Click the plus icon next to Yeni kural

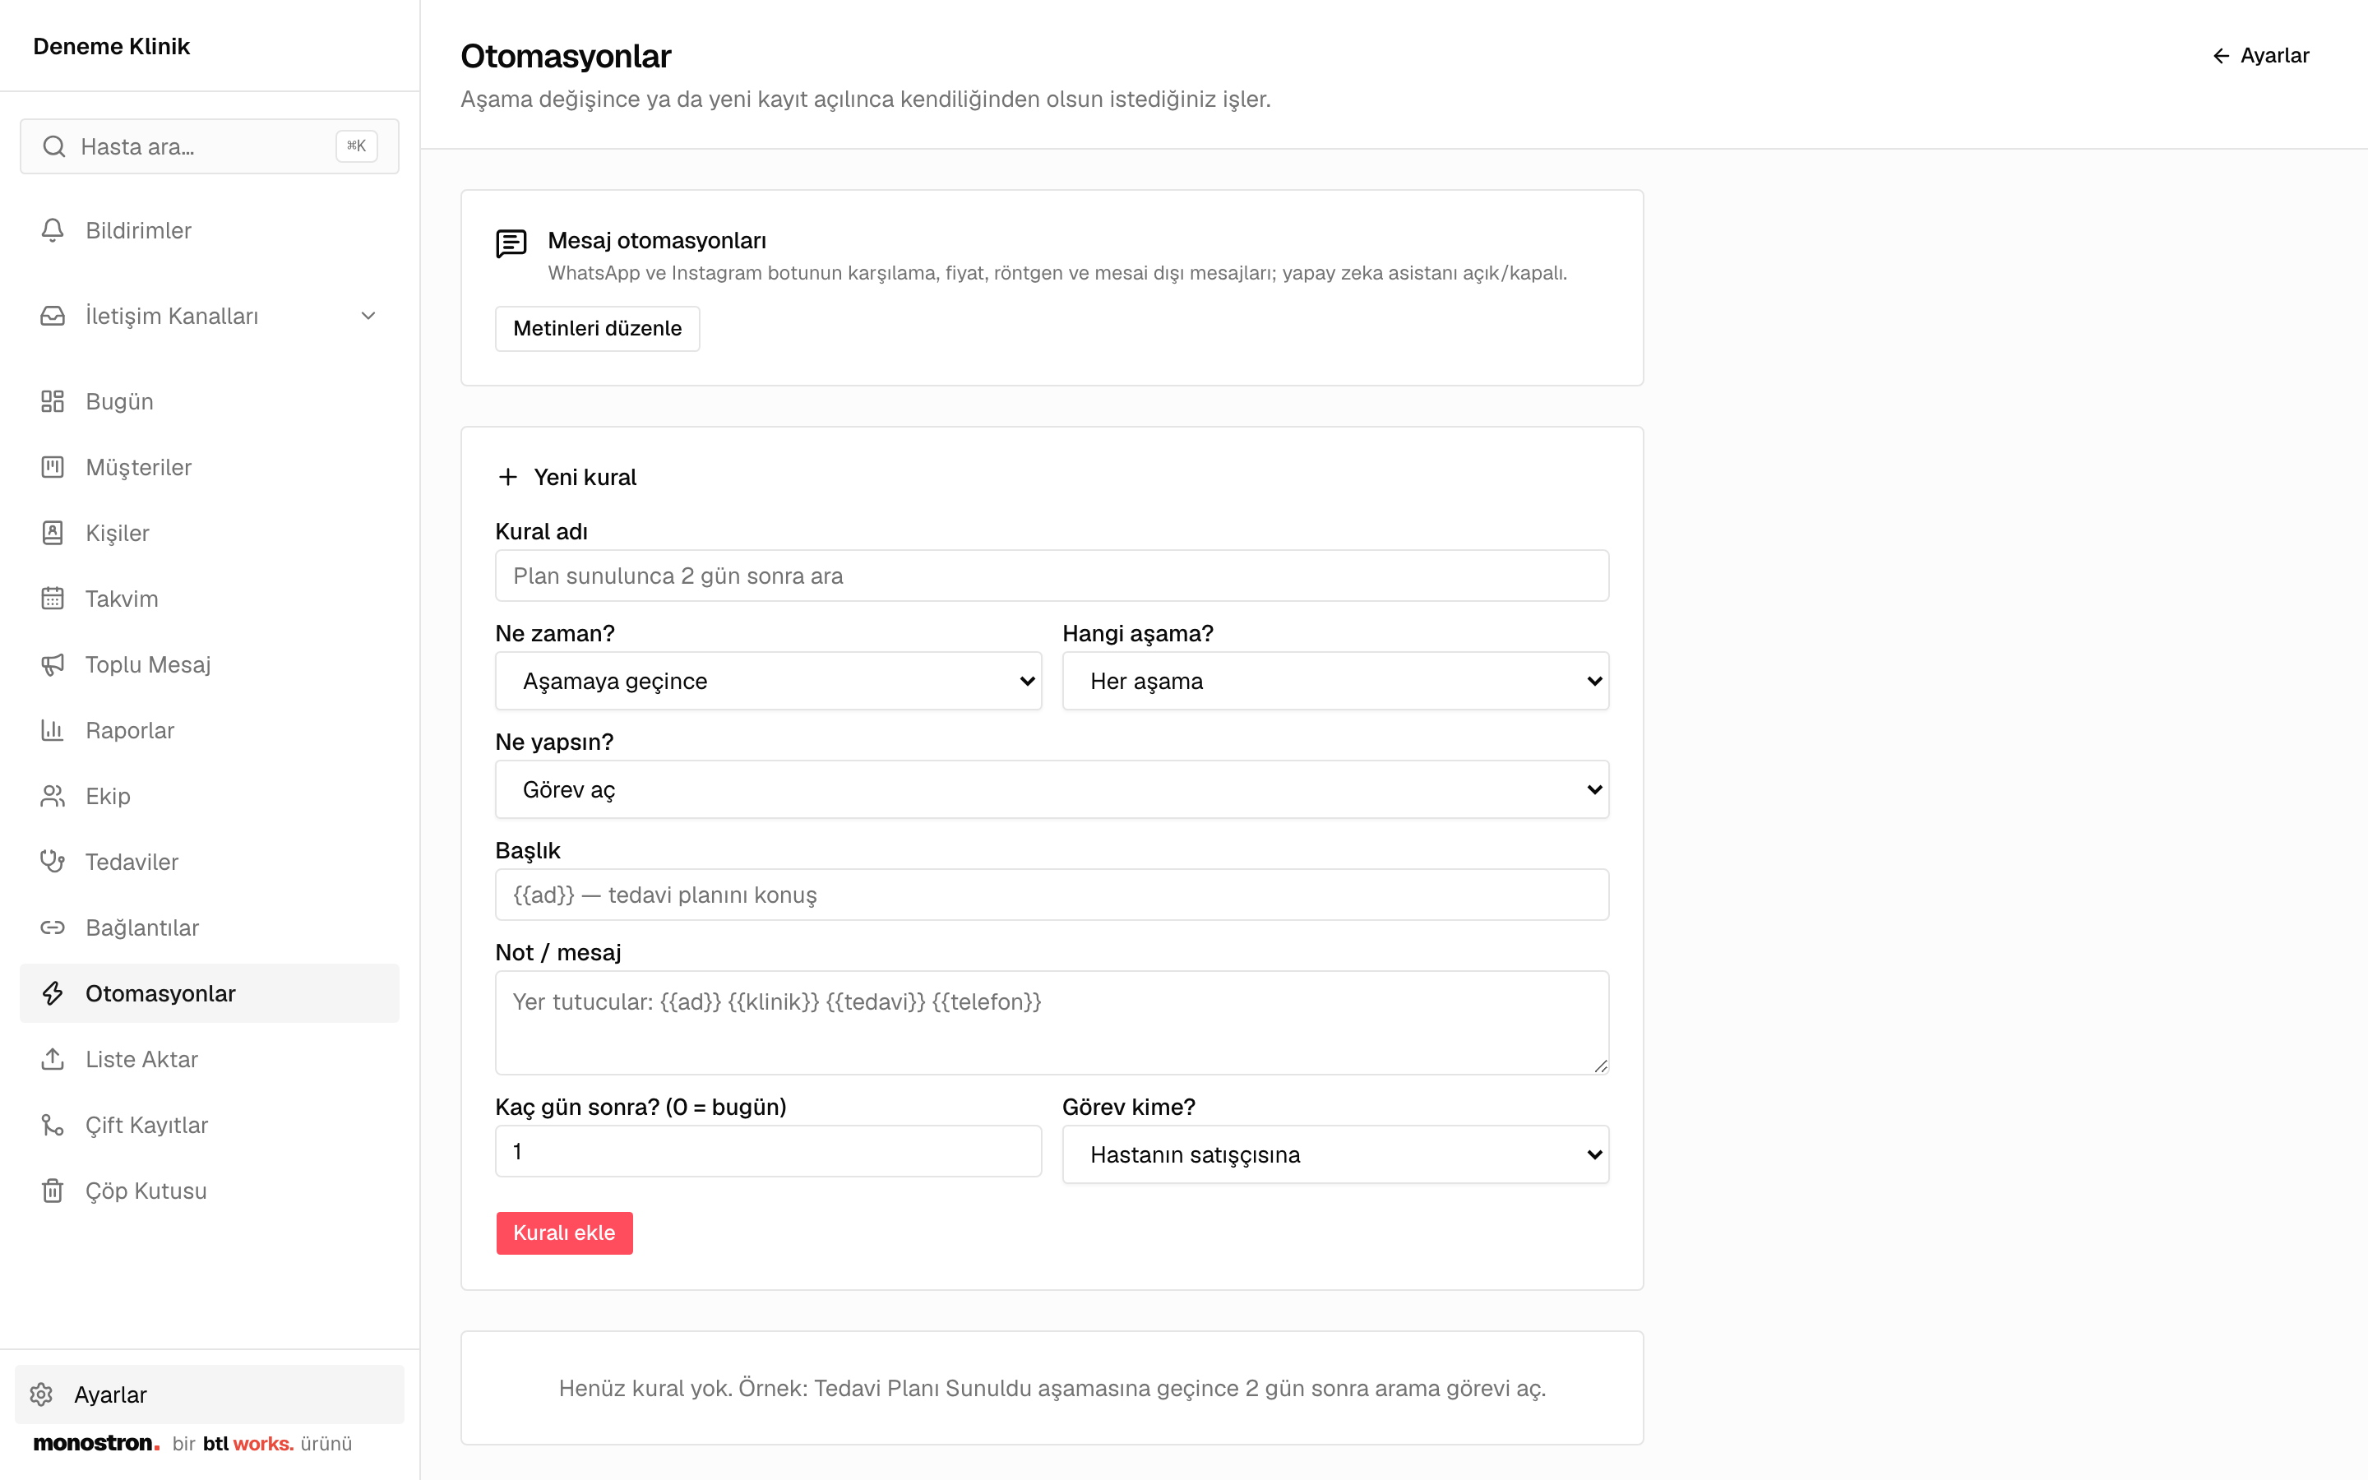coord(508,477)
